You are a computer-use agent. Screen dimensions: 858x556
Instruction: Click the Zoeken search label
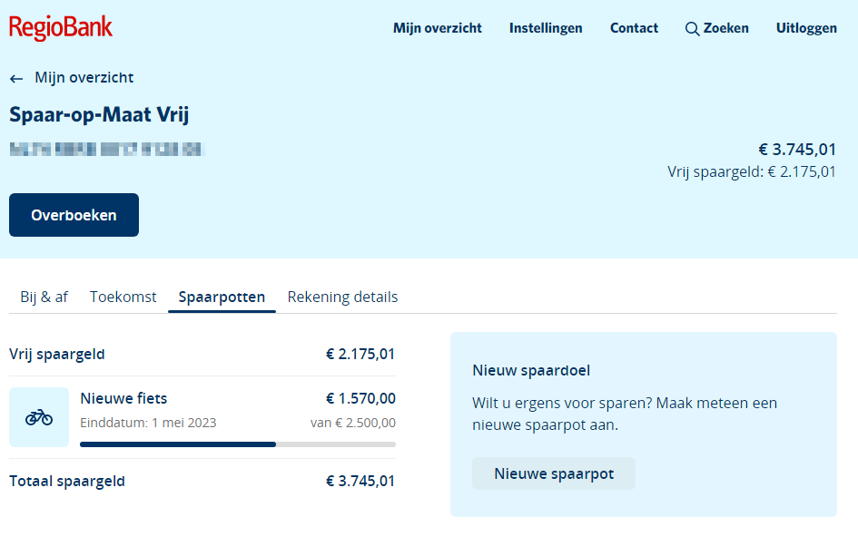(726, 28)
